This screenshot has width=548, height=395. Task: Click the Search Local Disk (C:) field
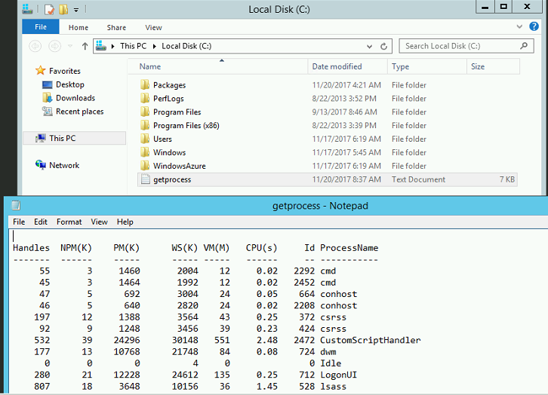click(466, 46)
